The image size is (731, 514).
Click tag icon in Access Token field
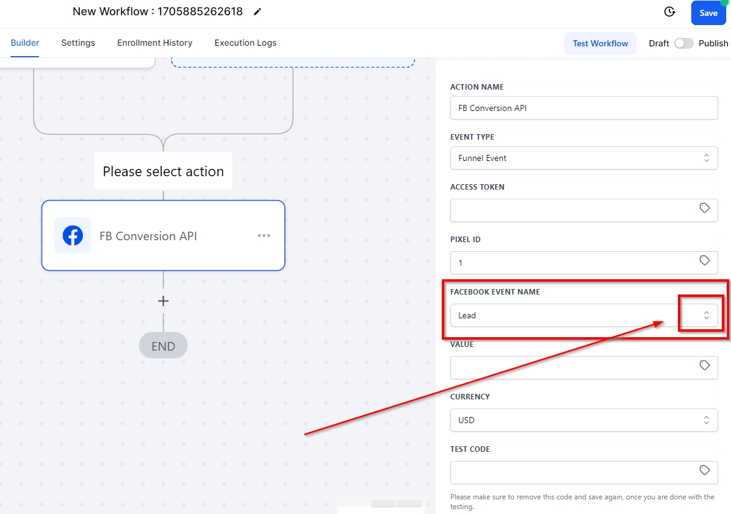(704, 209)
